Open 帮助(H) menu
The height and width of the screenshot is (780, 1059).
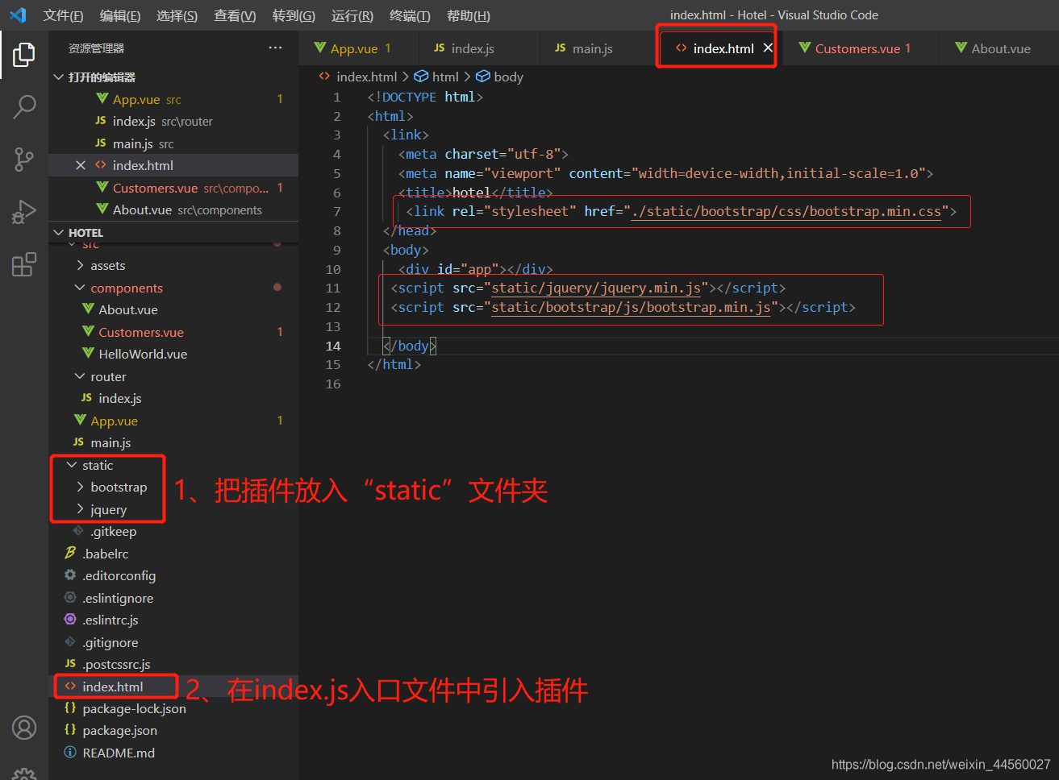[469, 15]
